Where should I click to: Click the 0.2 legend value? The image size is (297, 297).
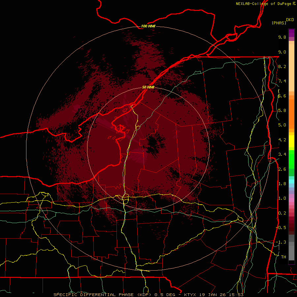pos(282,213)
